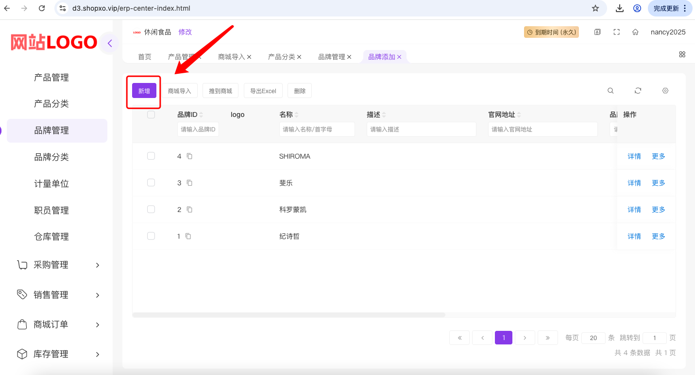Image resolution: width=695 pixels, height=375 pixels.
Task: Click the purple 新增 button
Action: click(144, 91)
